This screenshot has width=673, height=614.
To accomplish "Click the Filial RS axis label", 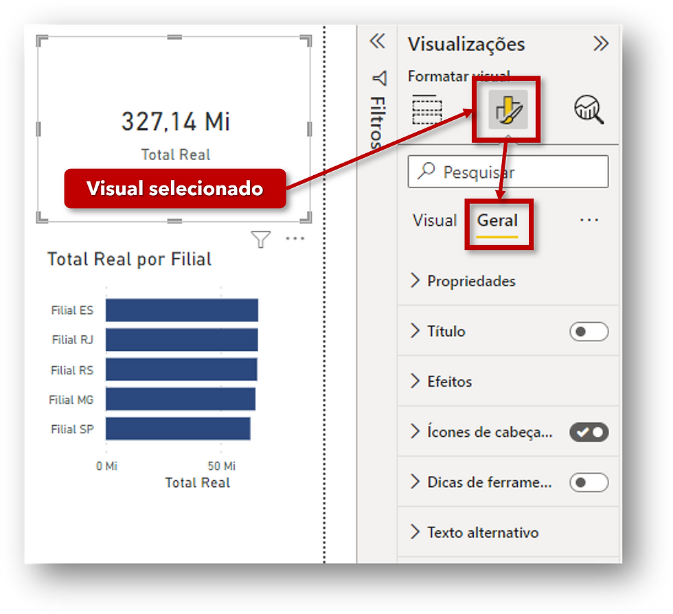I will pyautogui.click(x=71, y=370).
